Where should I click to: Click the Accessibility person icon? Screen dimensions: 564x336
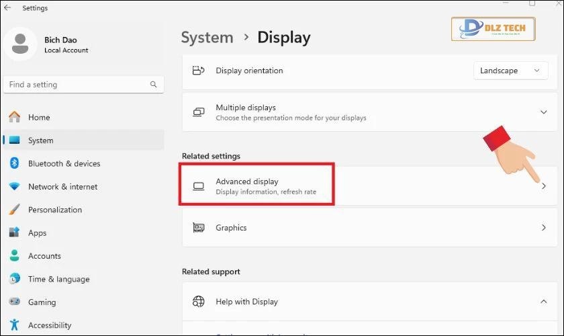pyautogui.click(x=14, y=325)
